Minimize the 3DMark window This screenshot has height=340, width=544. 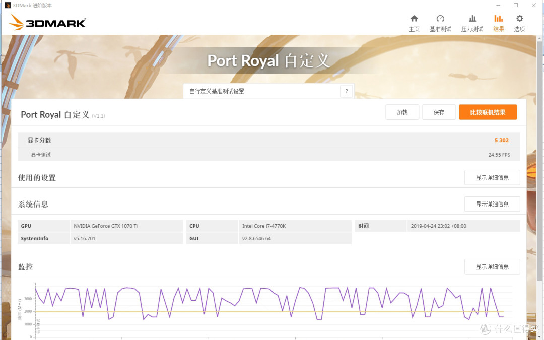(x=498, y=5)
